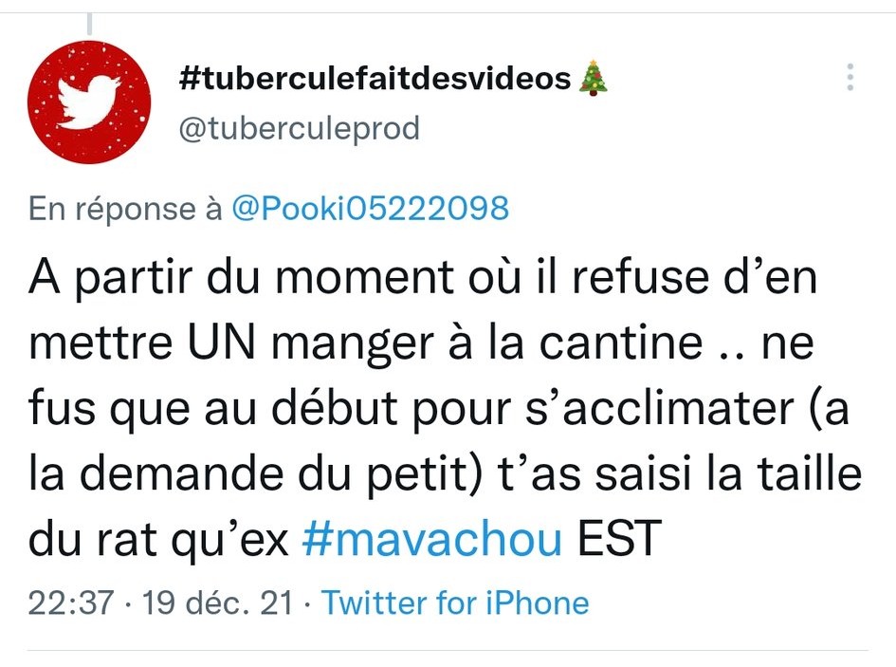Screen dimensions: 896x667
Task: Open the three-dot more options menu
Action: (x=850, y=77)
